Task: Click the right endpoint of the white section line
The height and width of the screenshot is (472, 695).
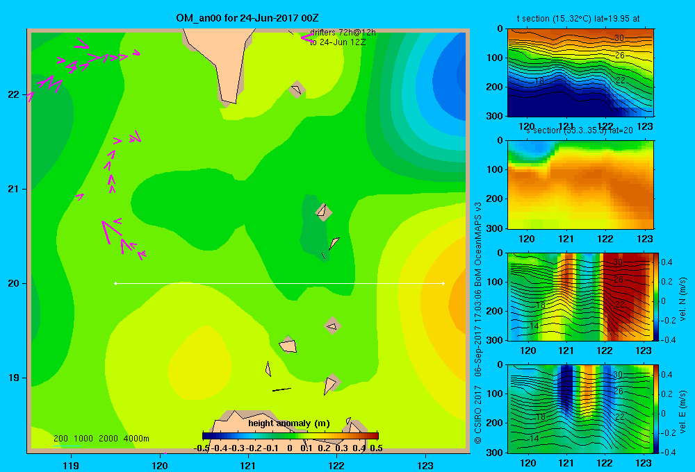Action: (x=443, y=283)
